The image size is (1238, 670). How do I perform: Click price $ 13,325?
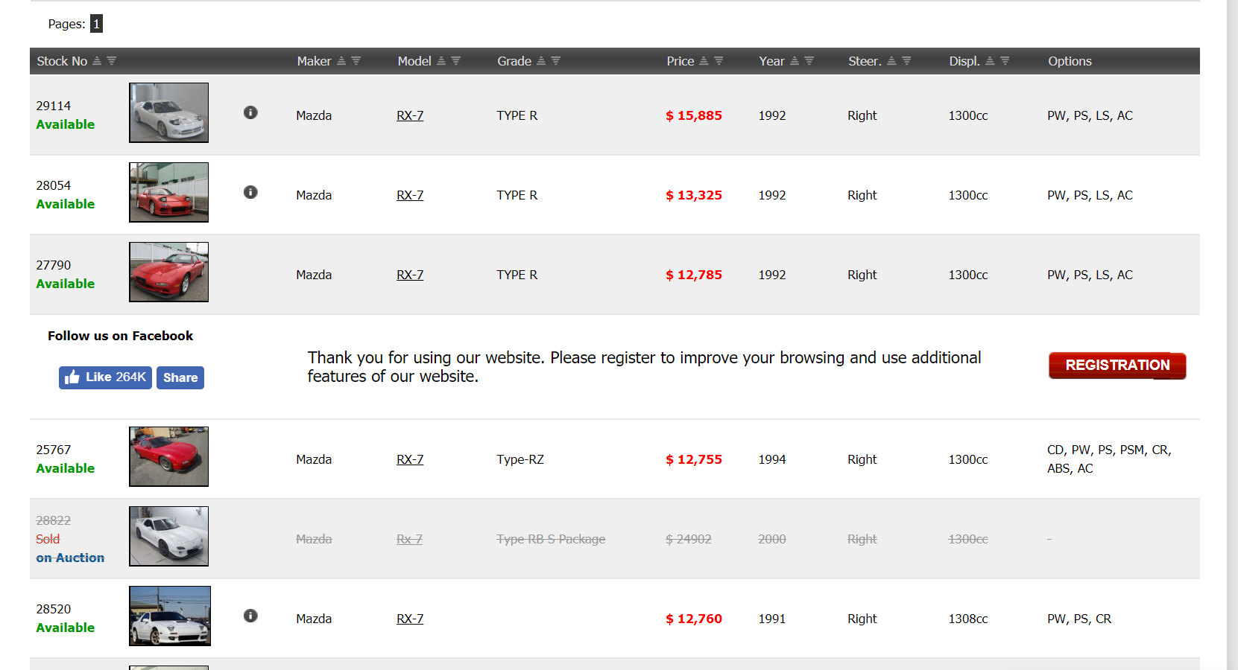(694, 195)
